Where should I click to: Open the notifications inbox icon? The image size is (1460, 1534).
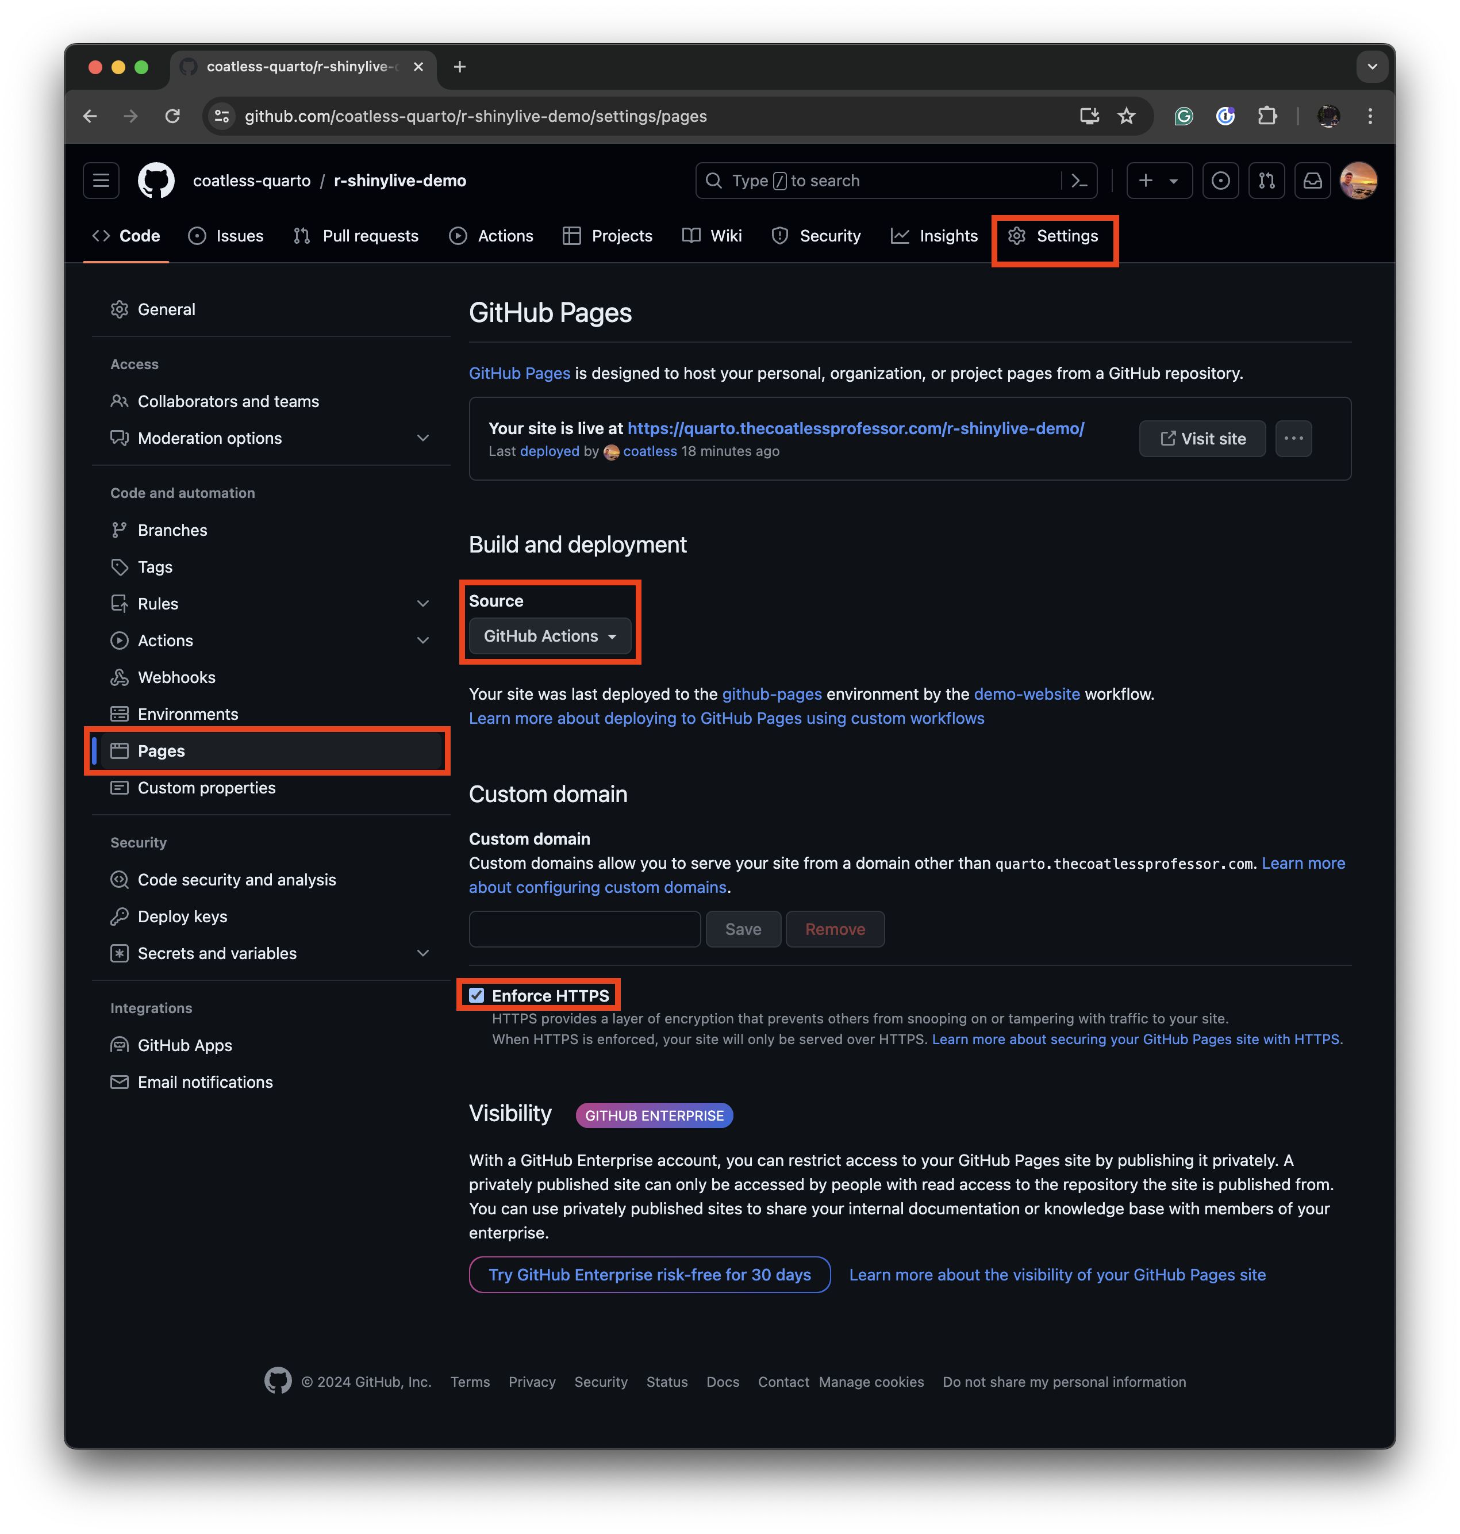[1312, 181]
